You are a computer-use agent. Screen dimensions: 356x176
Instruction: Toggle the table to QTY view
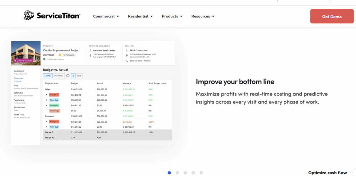click(x=79, y=76)
